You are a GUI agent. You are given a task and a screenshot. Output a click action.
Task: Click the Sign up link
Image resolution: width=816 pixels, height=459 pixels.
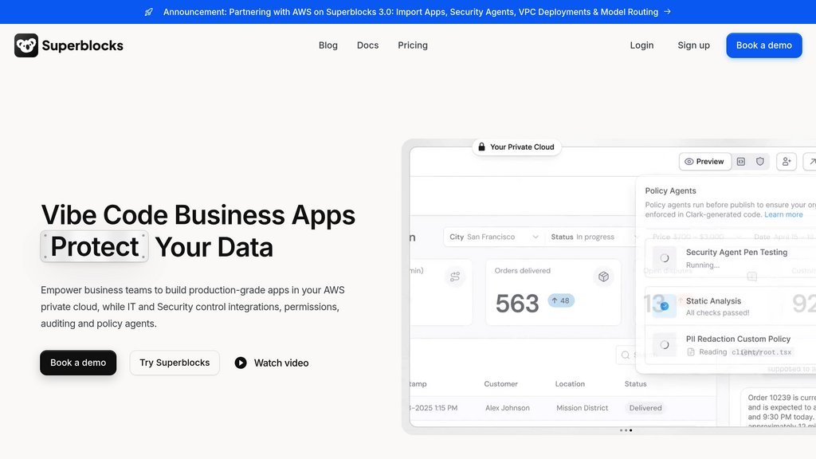(x=694, y=45)
